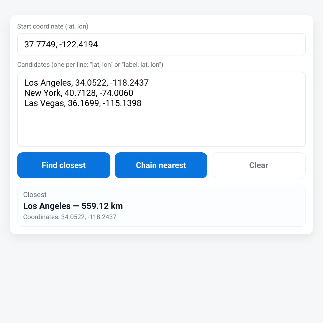Click the -122.4194 longitude in the start field
Viewport: 323px width, 323px height.
tap(78, 44)
